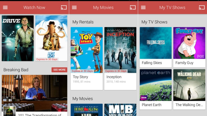Viewport: 207px width, 116px height.
Task: Click 'My Movies' section heading below rentals
Action: pos(83,99)
